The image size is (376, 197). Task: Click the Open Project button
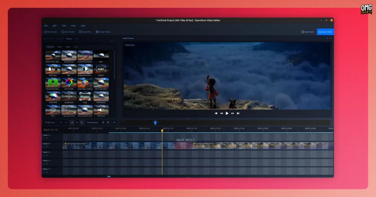coord(68,32)
